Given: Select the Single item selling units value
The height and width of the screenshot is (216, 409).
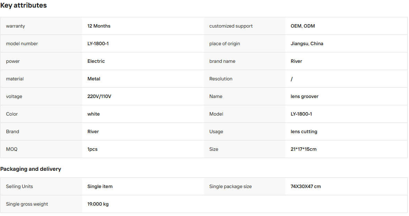Looking at the screenshot, I should 100,187.
